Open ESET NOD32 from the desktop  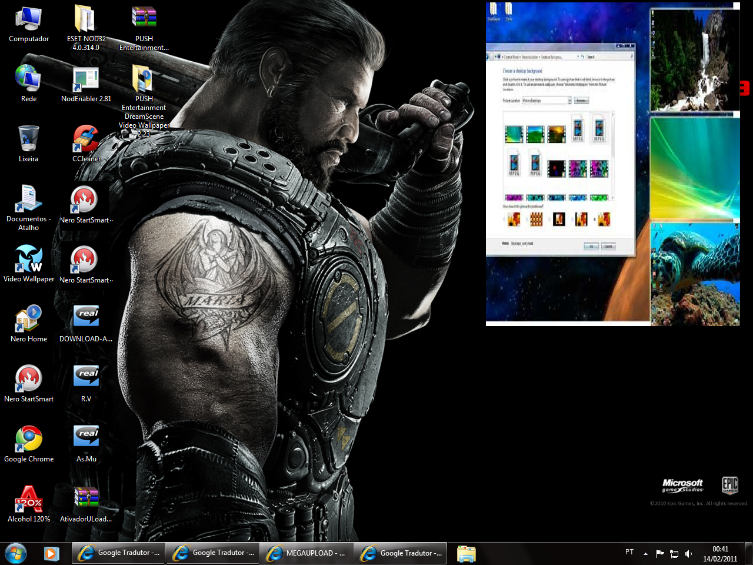point(84,19)
